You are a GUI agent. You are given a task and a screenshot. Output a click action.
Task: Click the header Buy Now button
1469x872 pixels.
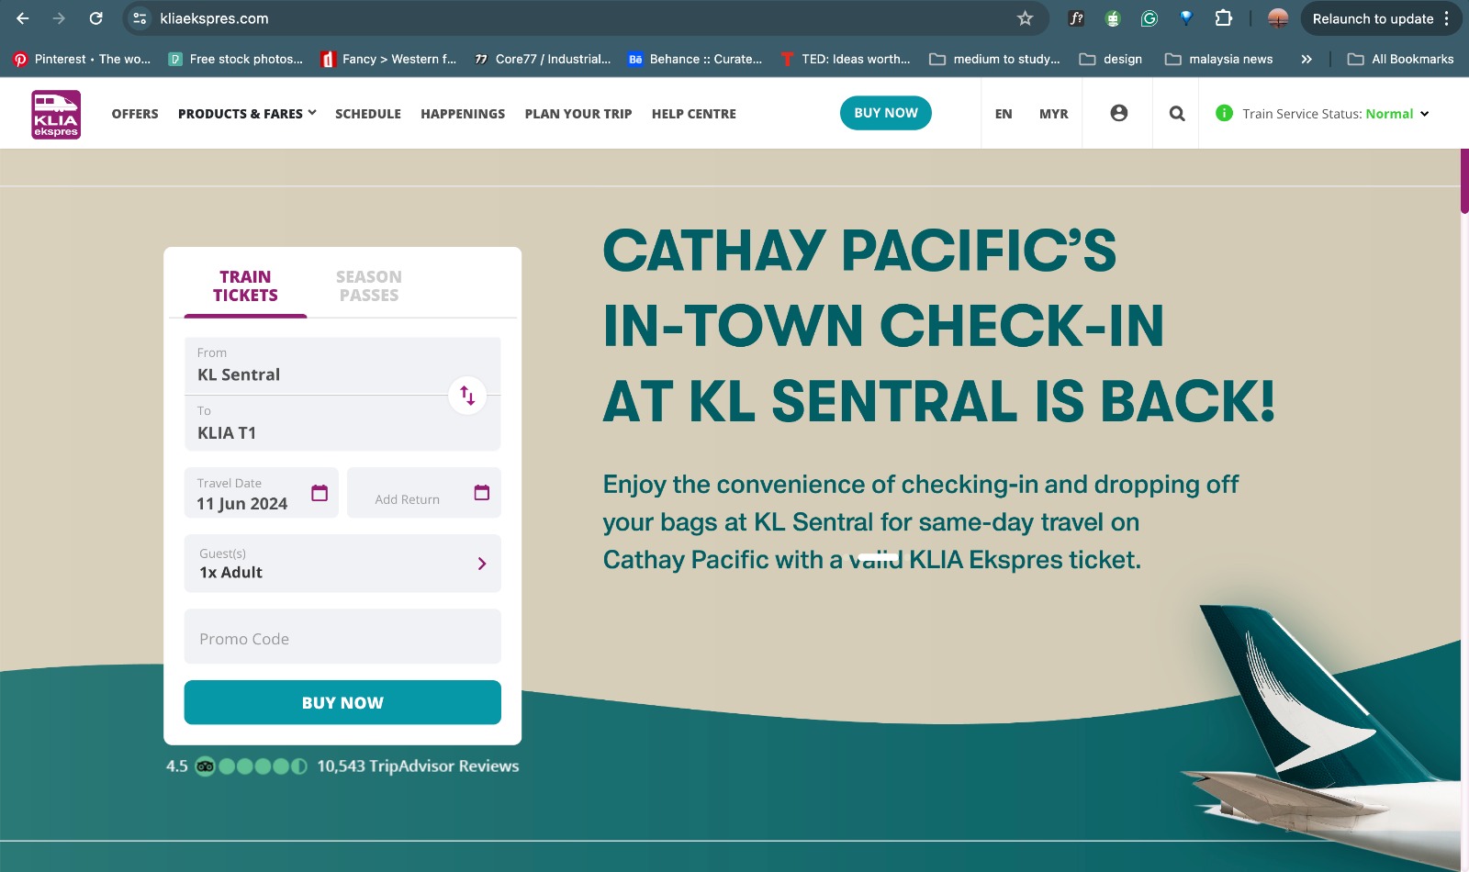tap(886, 113)
